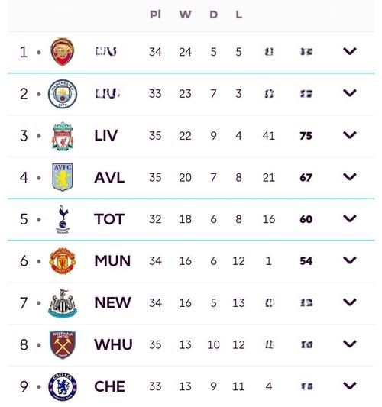The image size is (382, 407).
Task: Expand the TOT row details chevron
Action: tap(350, 218)
